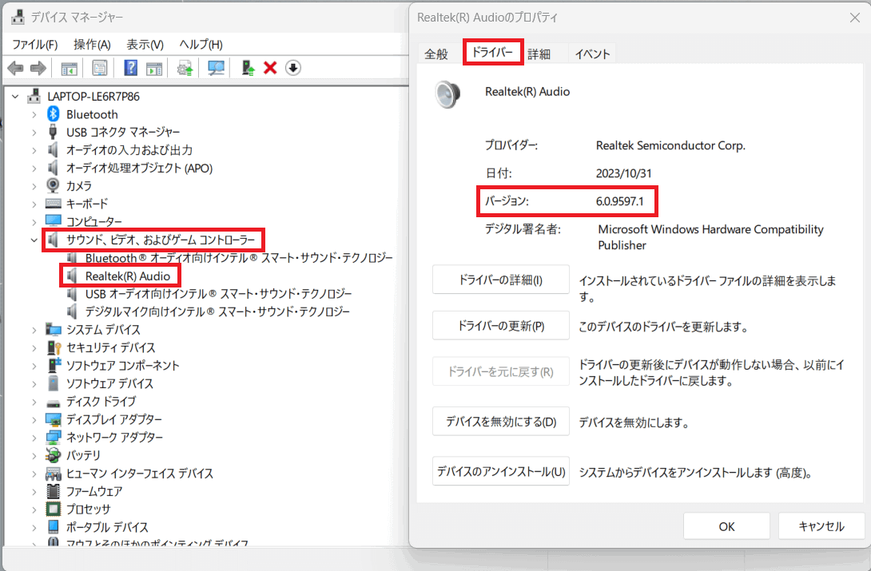Click the firmware category icon
This screenshot has width=871, height=571.
coord(54,491)
